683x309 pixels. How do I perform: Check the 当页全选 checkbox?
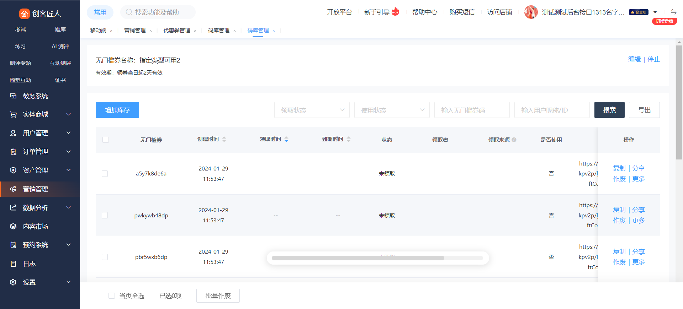tap(112, 296)
